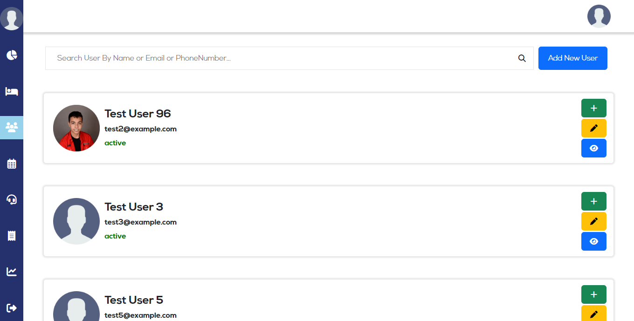This screenshot has width=634, height=321.
Task: Edit Test User 96 with pencil button
Action: point(593,128)
